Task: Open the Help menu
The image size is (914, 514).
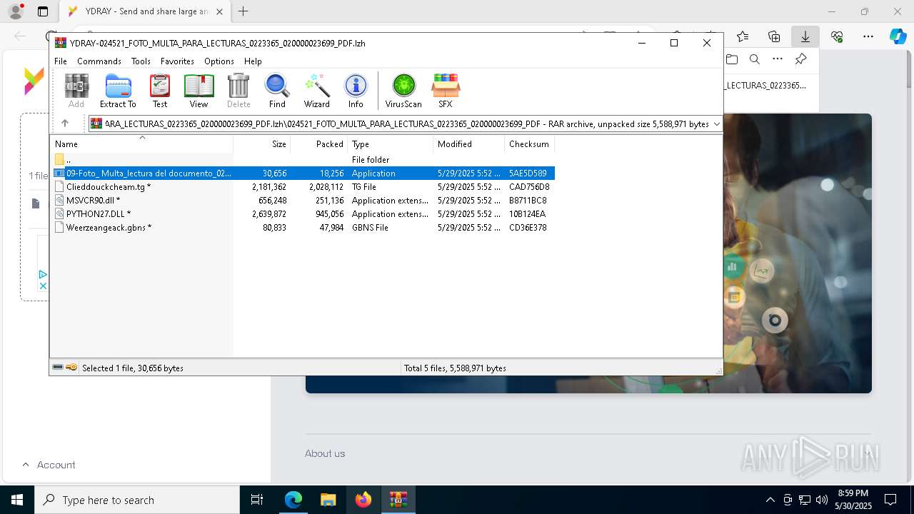Action: tap(253, 61)
